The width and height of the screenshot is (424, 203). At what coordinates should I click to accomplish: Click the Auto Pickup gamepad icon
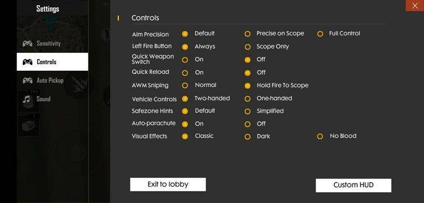coord(28,80)
